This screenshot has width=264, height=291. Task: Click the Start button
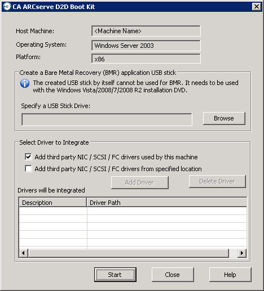pyautogui.click(x=115, y=275)
